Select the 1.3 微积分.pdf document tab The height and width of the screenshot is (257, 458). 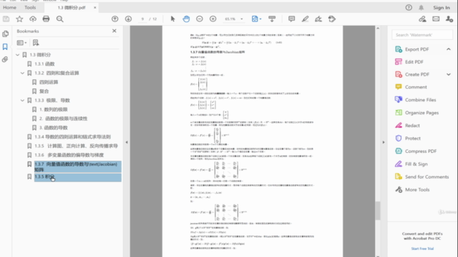[72, 8]
